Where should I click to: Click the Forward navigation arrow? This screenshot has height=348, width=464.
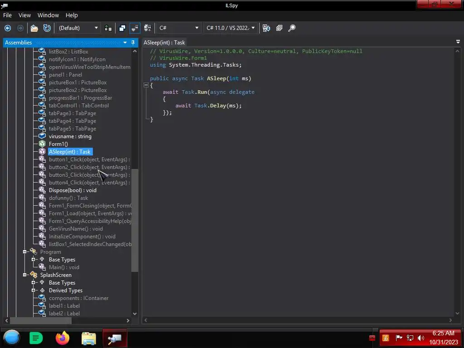(x=20, y=28)
